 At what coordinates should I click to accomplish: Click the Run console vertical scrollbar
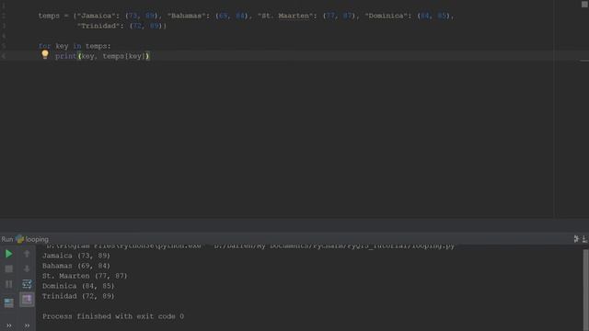585,290
